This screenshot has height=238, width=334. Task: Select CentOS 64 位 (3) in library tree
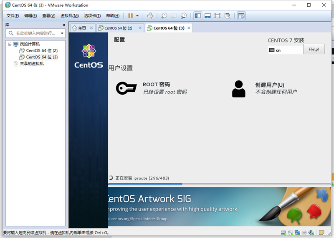coord(42,57)
